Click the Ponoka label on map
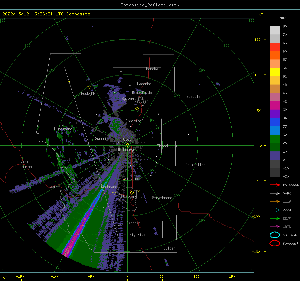The height and width of the screenshot is (281, 300). point(152,69)
